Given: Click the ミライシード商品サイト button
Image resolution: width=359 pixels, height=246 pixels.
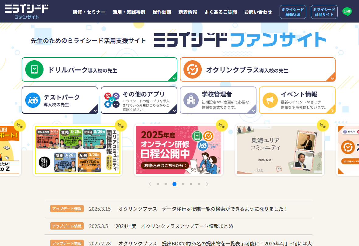Looking at the screenshot, I should (324, 12).
